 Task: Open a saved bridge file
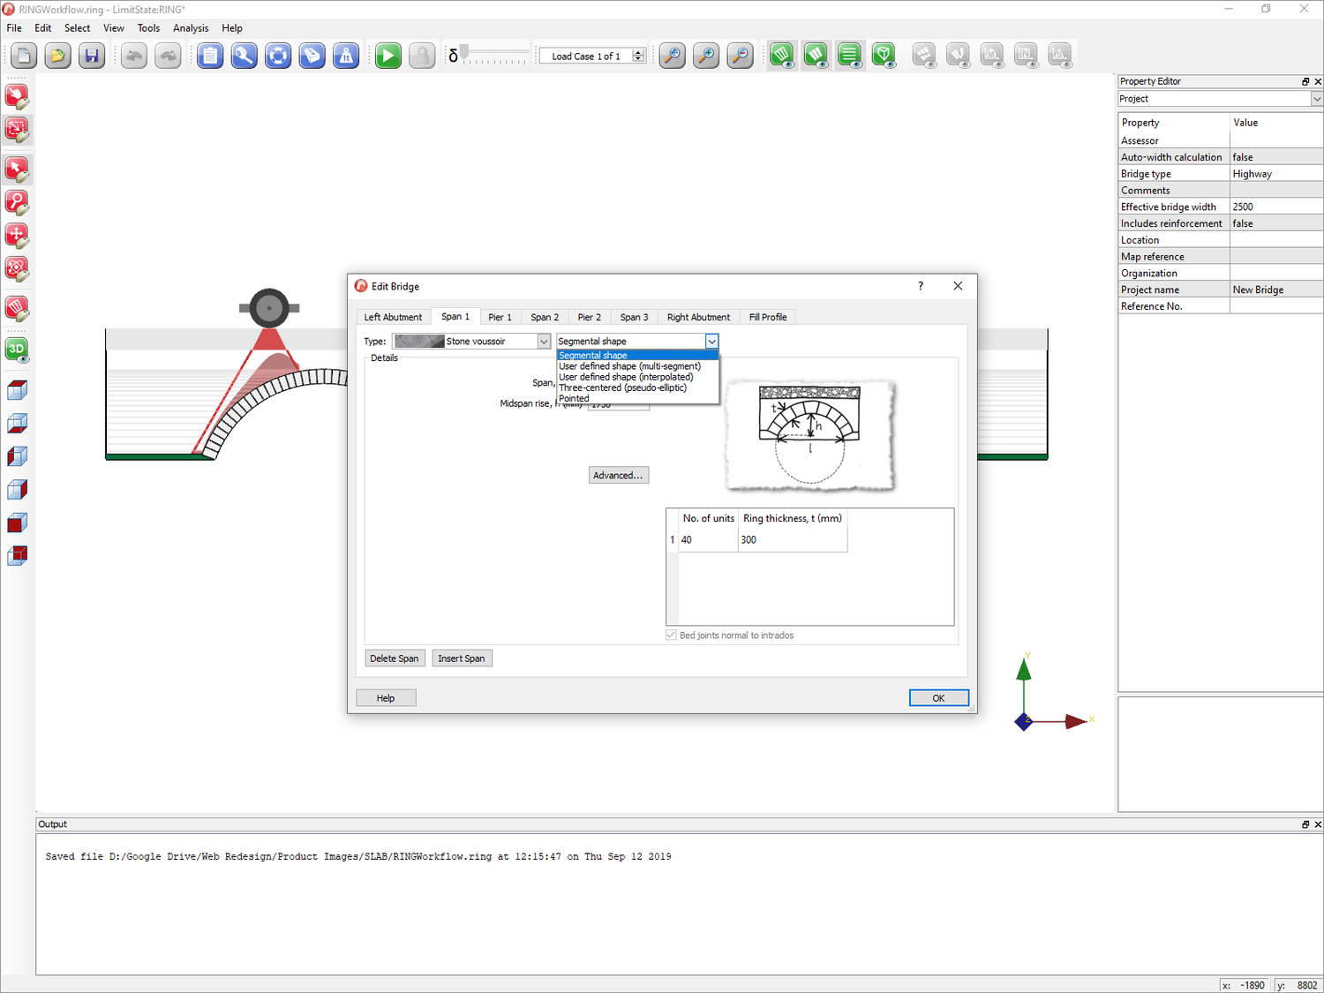click(57, 55)
